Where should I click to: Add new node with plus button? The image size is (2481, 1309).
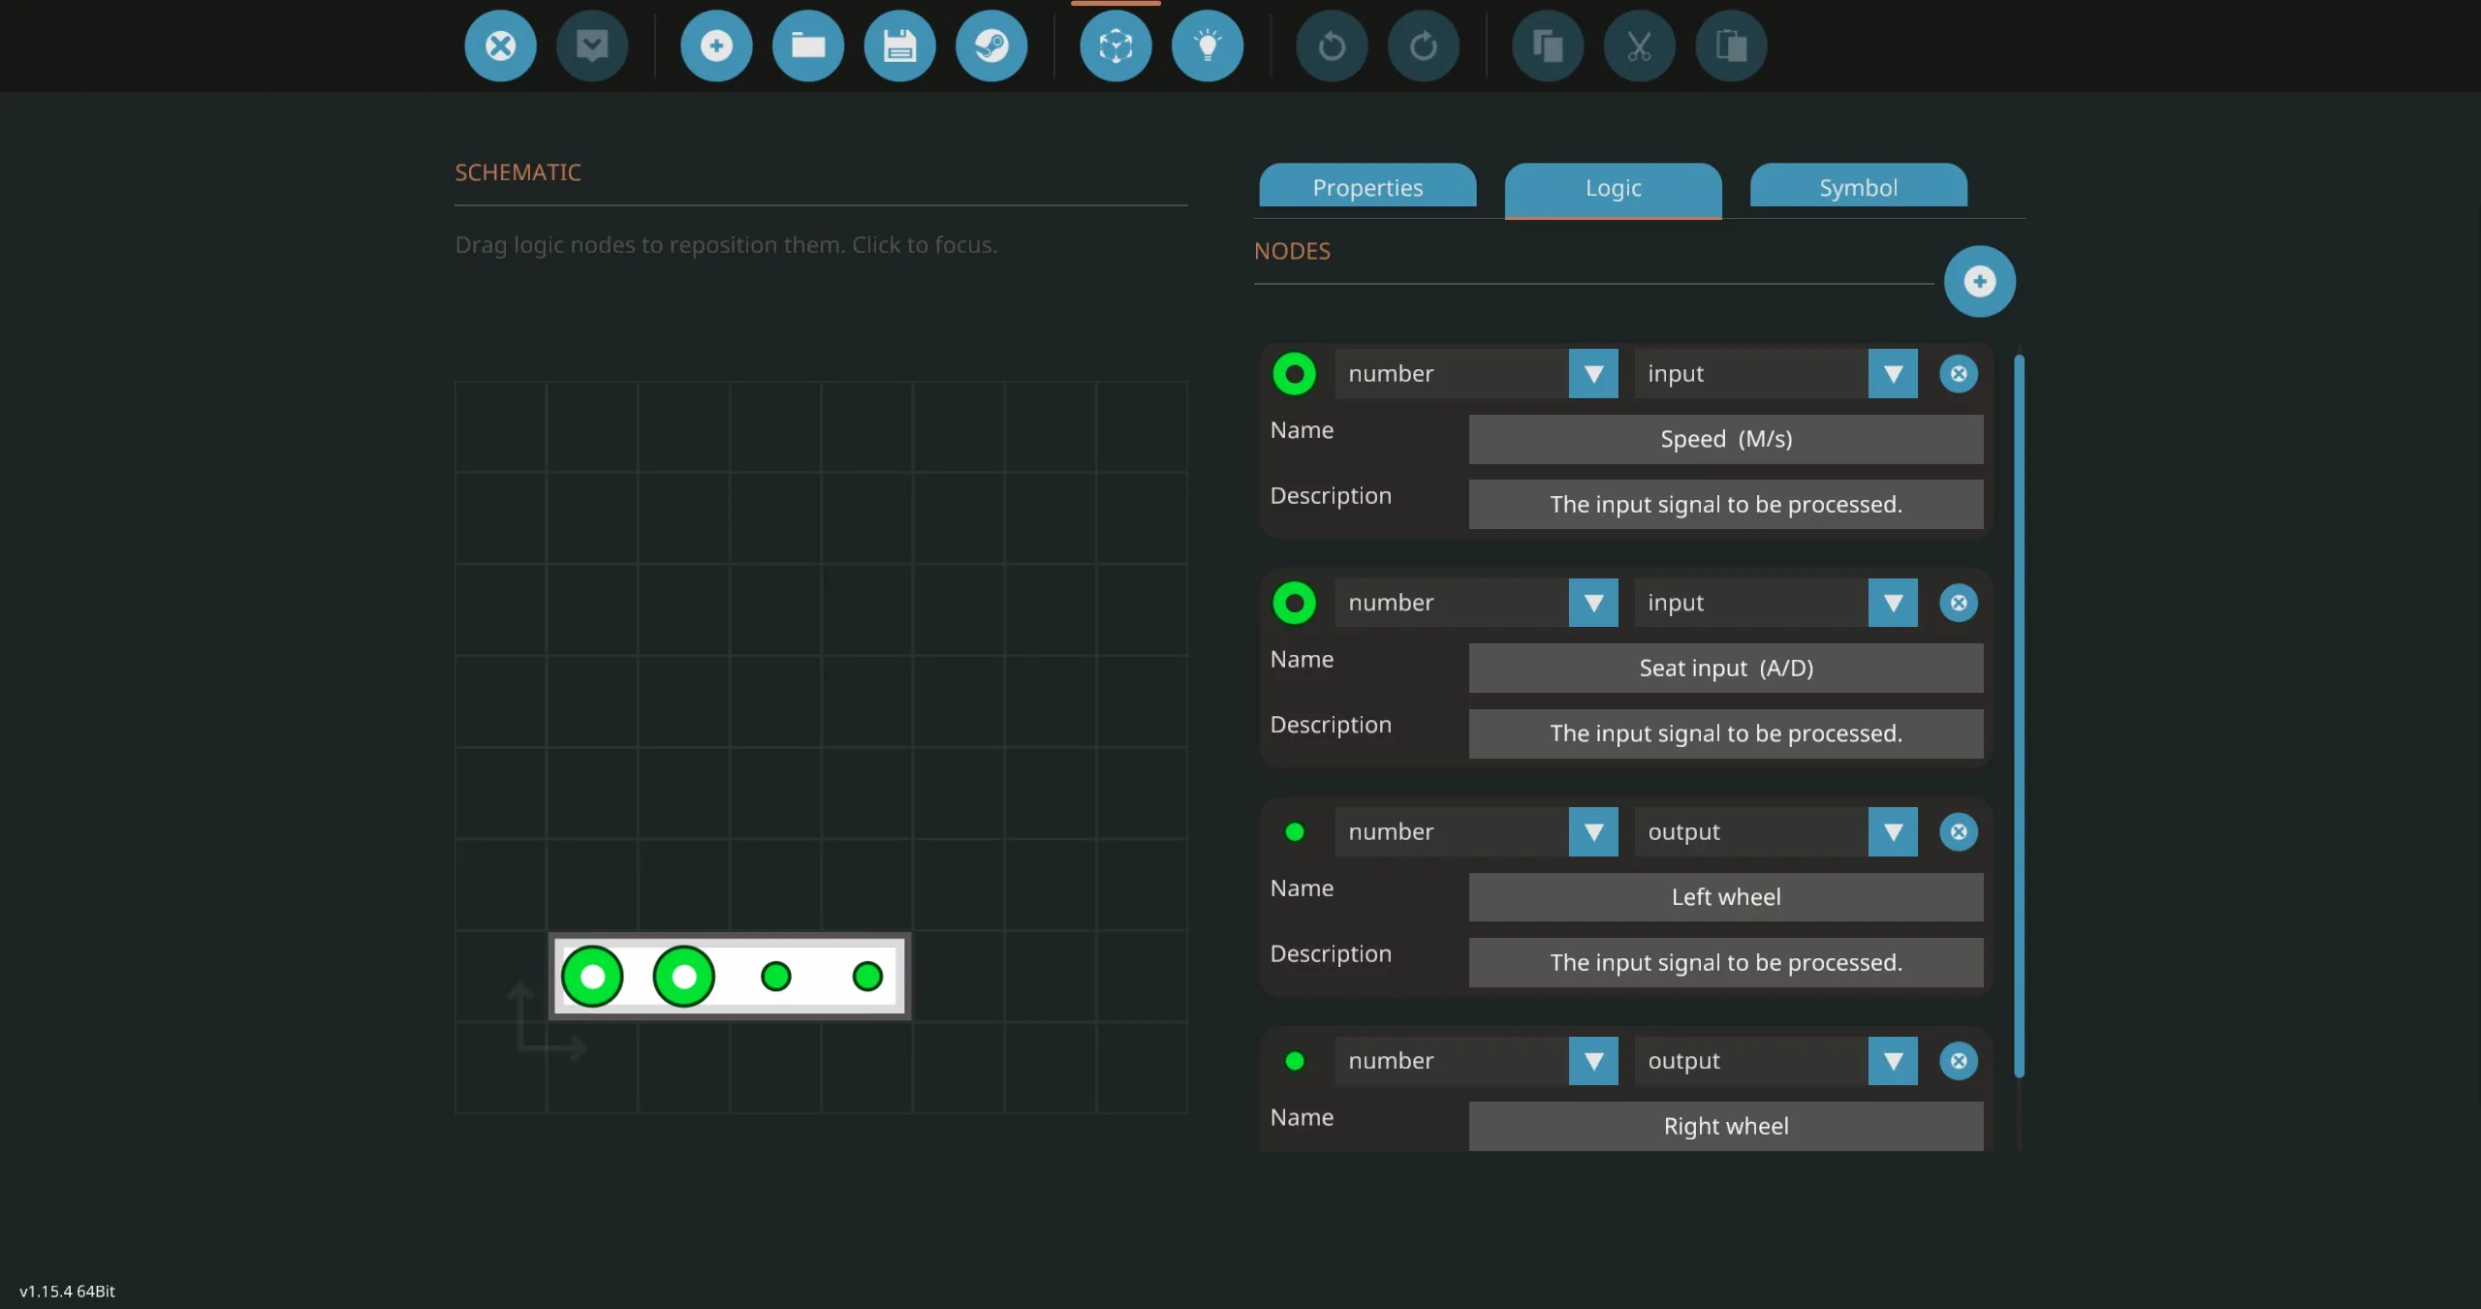pos(1979,281)
